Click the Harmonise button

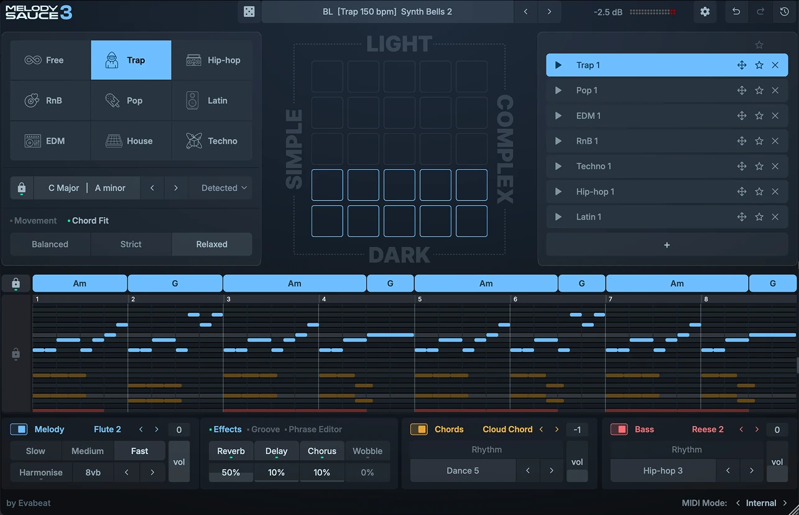click(40, 472)
